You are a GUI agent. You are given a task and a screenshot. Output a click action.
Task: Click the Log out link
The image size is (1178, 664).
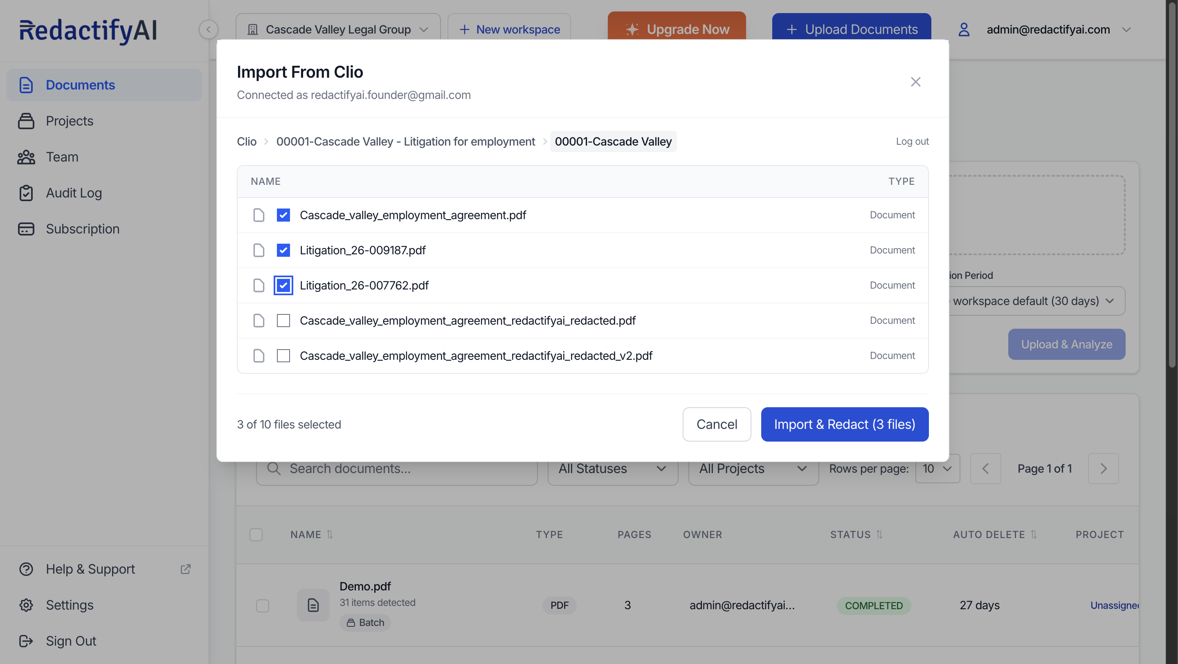[x=912, y=141]
